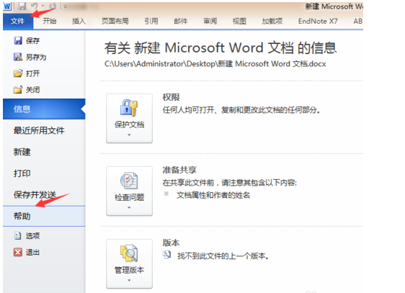The height and width of the screenshot is (293, 405).
Task: Click the red X icon beside 退出
Action: [x=18, y=252]
